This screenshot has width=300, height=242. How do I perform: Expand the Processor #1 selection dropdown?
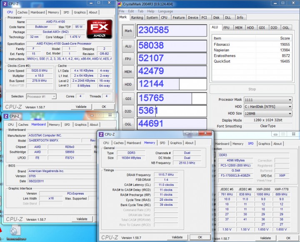point(42,97)
